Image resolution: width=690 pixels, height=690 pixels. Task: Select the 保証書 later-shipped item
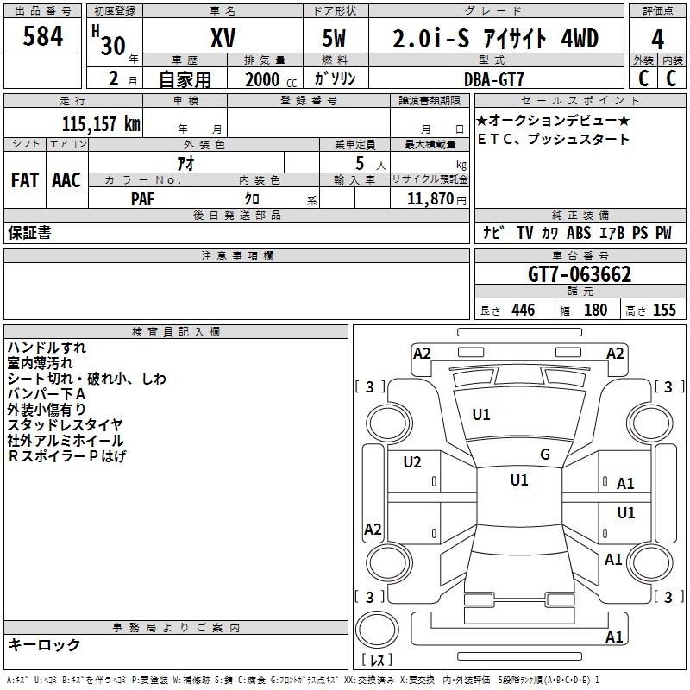pyautogui.click(x=29, y=232)
